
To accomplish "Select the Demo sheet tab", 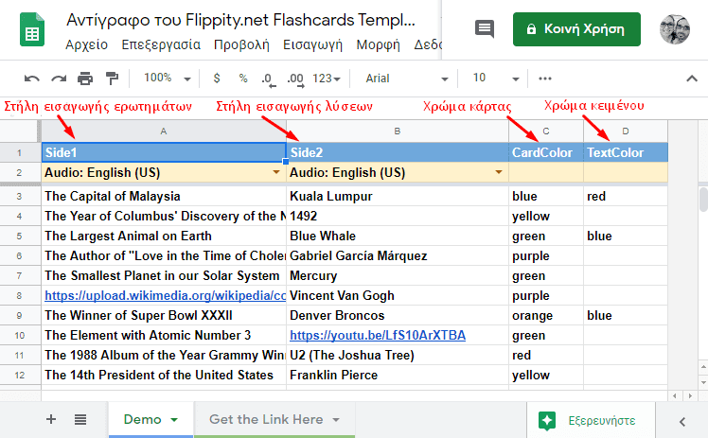I will click(x=150, y=419).
